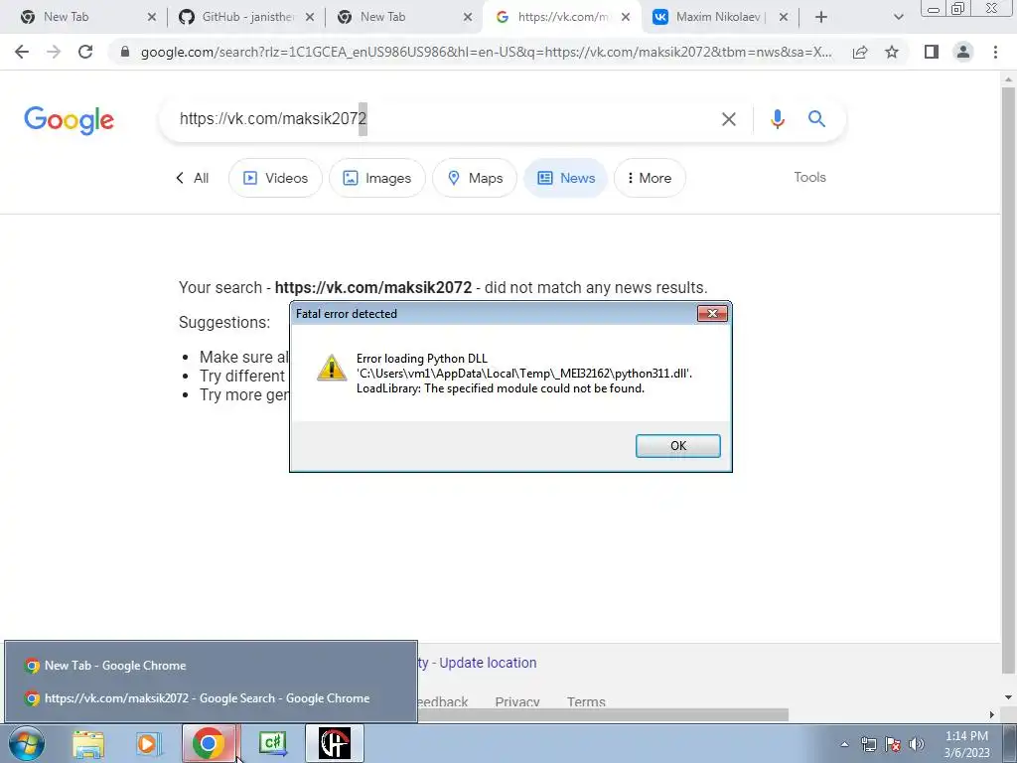Click the browser forward arrow
Viewport: 1017px width, 763px height.
pyautogui.click(x=54, y=52)
